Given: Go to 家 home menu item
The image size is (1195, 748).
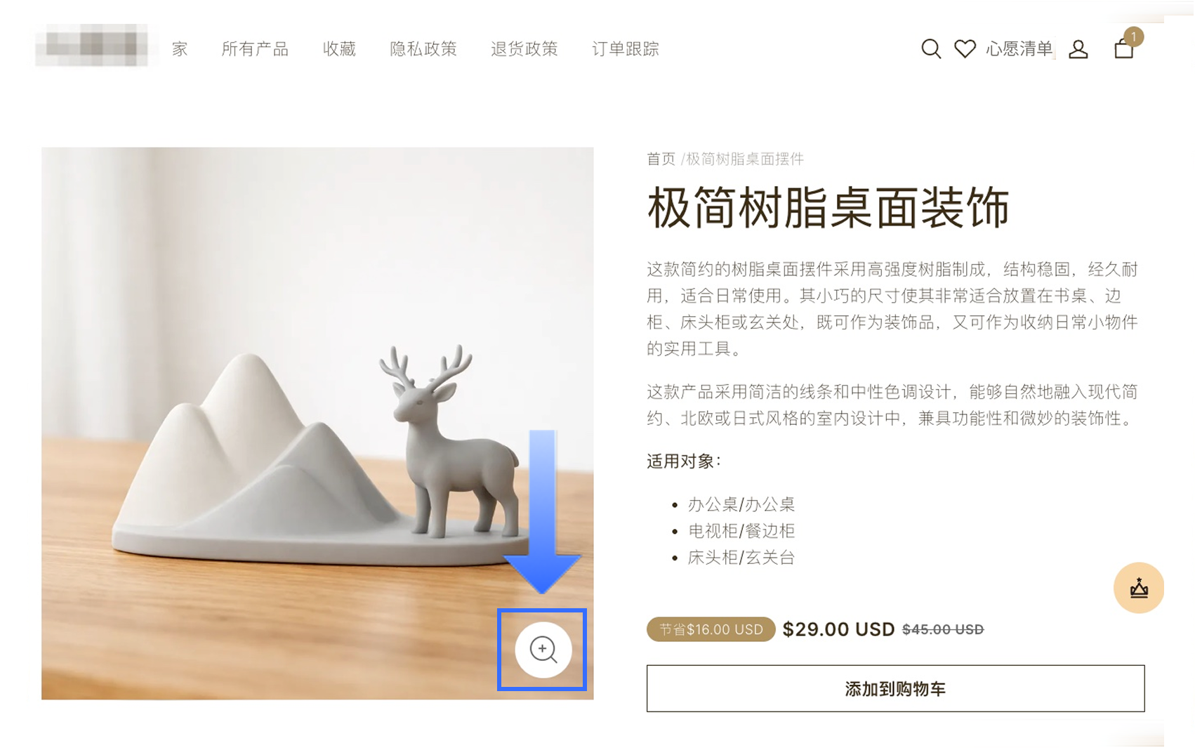Looking at the screenshot, I should click(180, 49).
